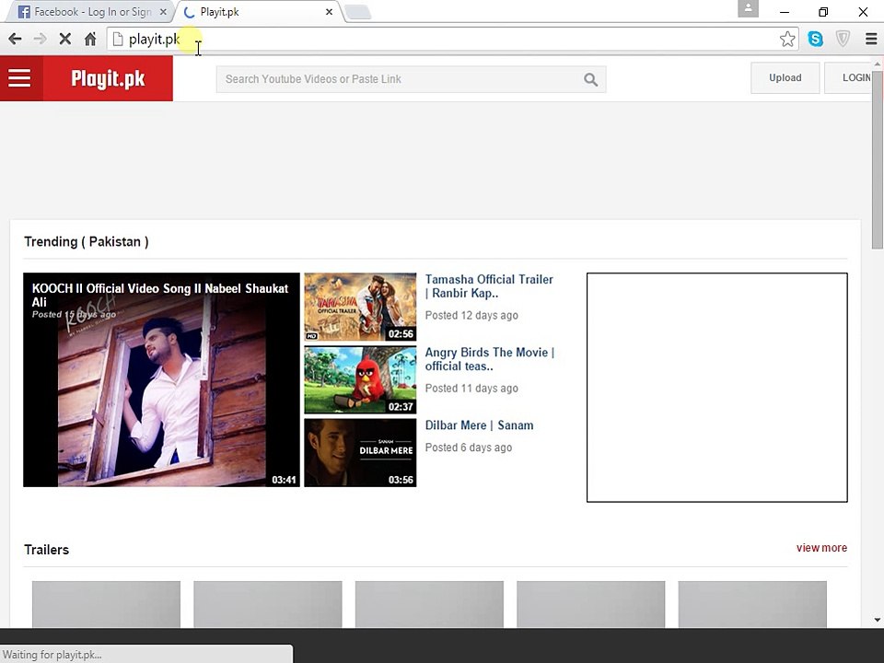Open the Angry Birds thumbnail
Image resolution: width=884 pixels, height=663 pixels.
coord(360,380)
